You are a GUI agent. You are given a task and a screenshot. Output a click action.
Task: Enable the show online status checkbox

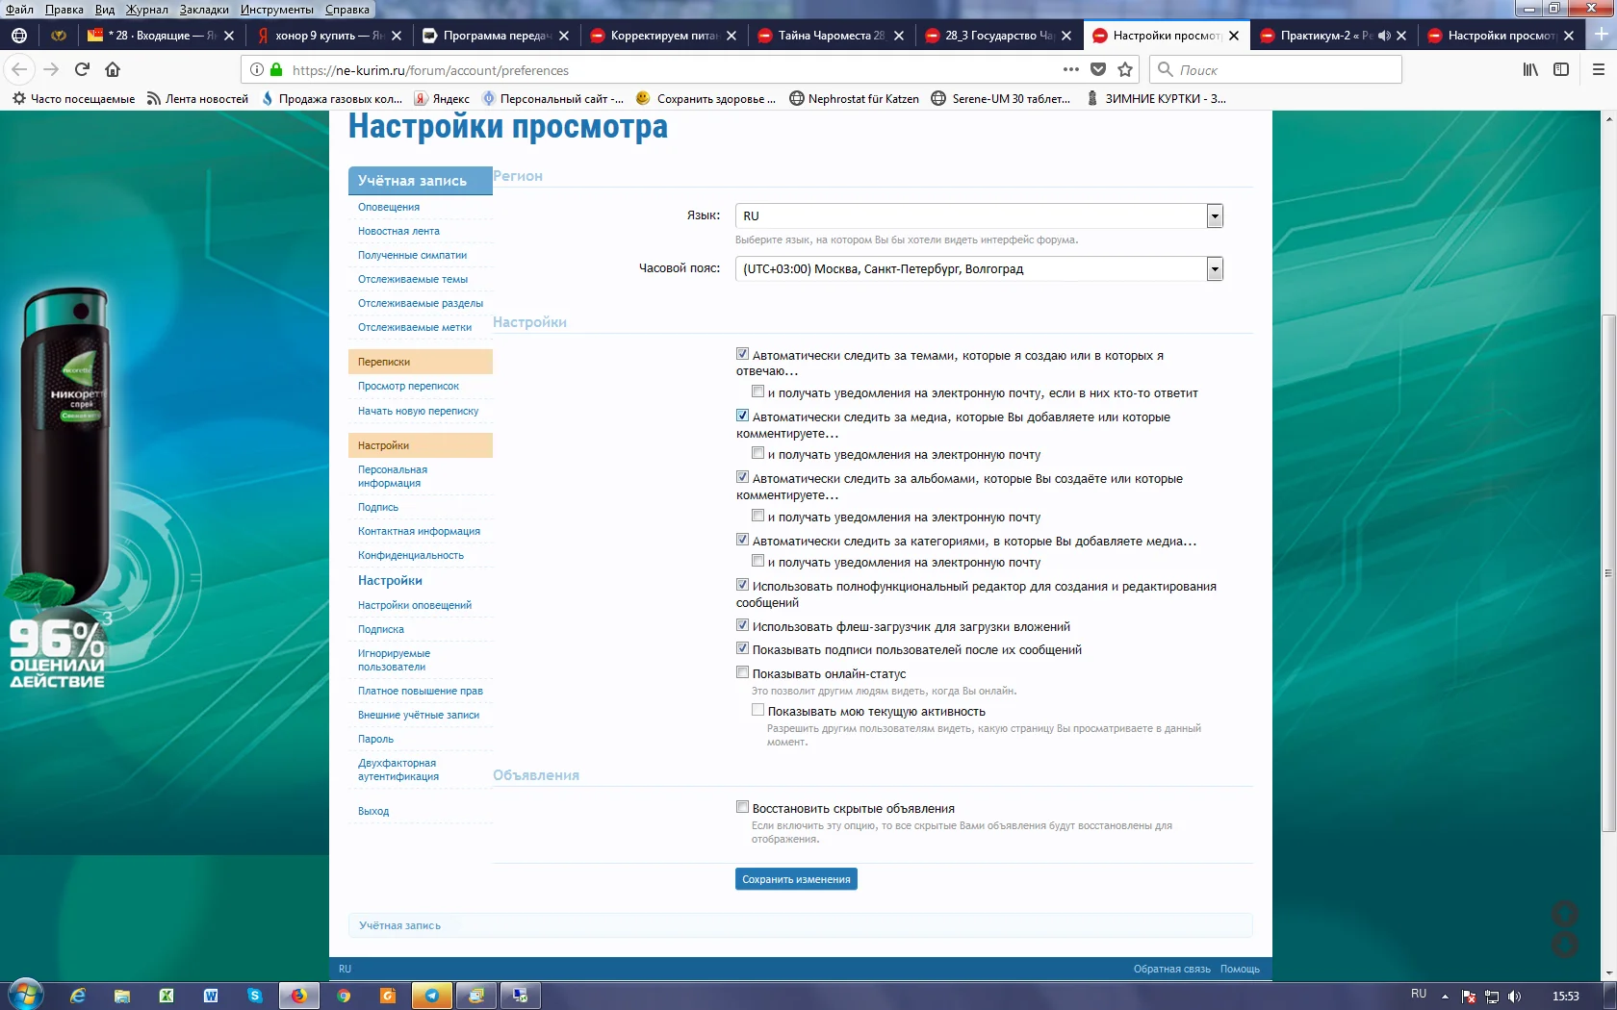[x=742, y=672]
